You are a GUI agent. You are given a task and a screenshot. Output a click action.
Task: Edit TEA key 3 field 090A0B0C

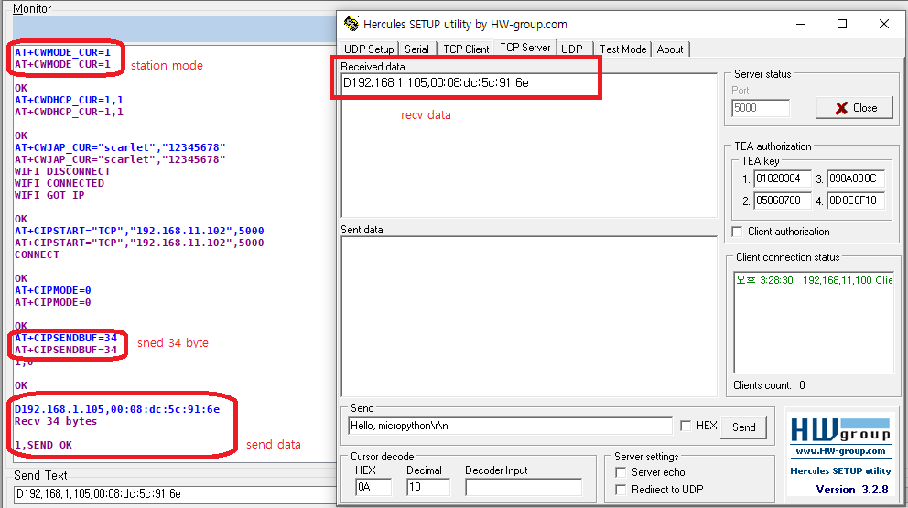coord(855,178)
